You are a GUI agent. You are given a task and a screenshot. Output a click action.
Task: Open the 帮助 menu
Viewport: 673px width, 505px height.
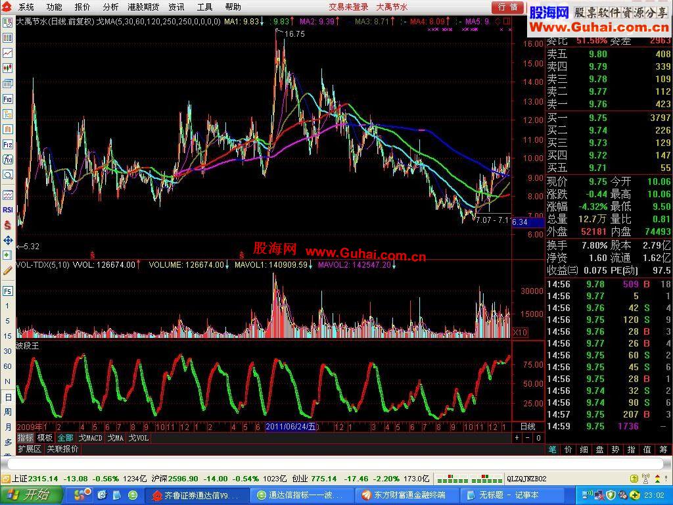(x=233, y=7)
